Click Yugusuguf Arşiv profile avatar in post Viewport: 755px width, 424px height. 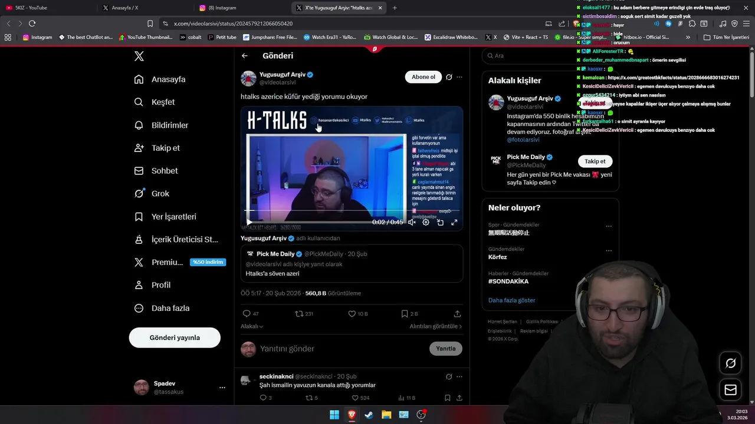coord(248,78)
